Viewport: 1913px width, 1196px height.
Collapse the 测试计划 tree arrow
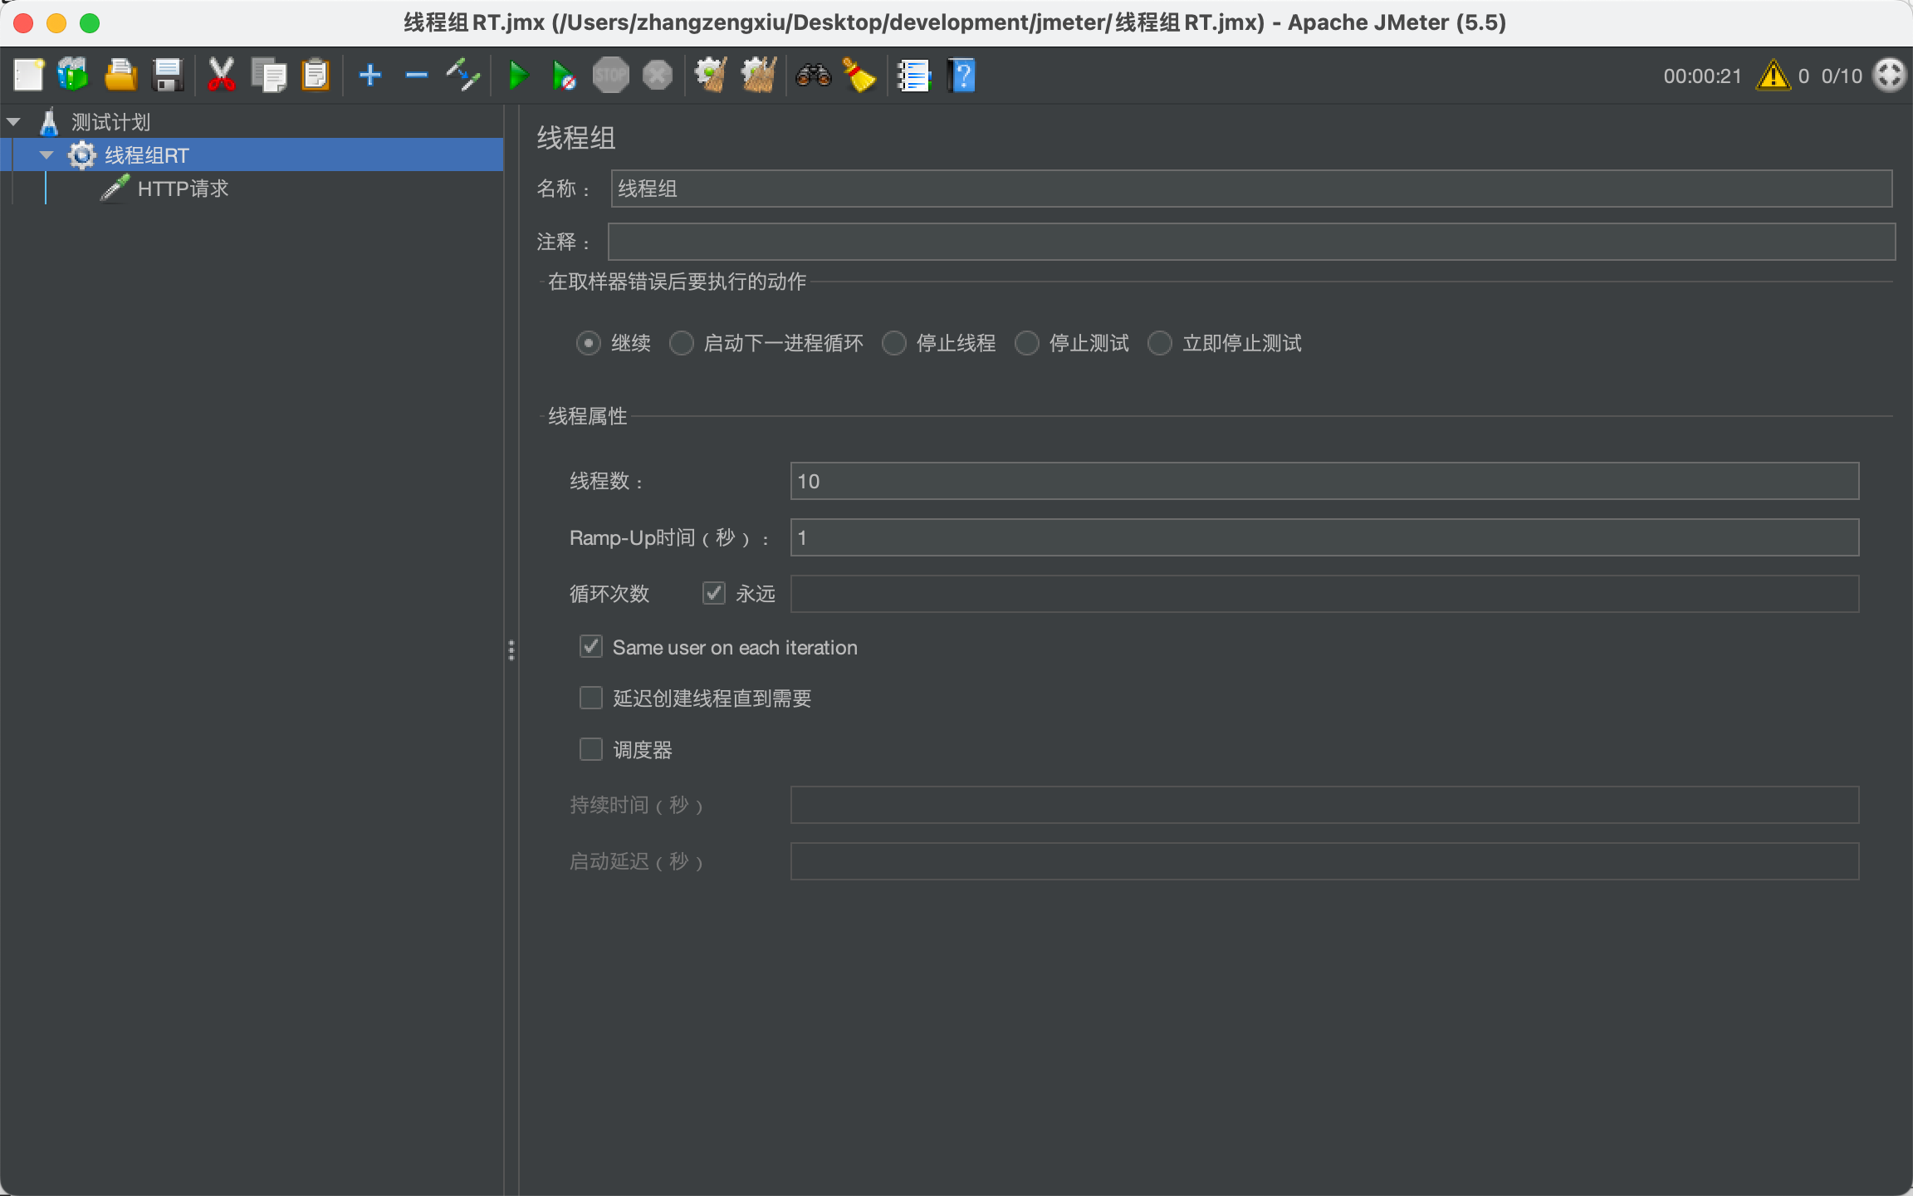13,122
